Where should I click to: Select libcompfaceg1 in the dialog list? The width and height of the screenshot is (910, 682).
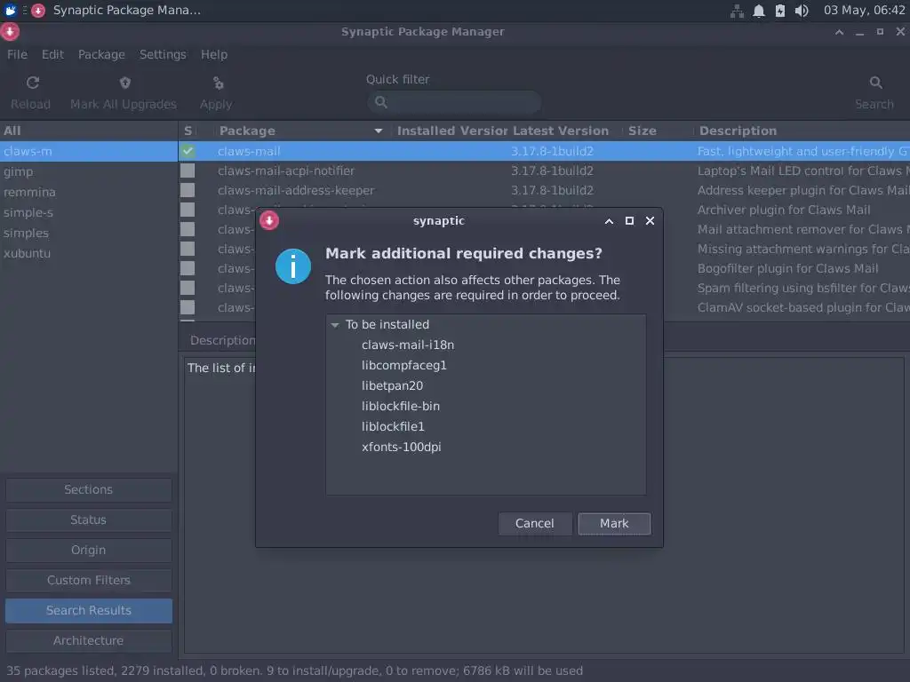[404, 365]
